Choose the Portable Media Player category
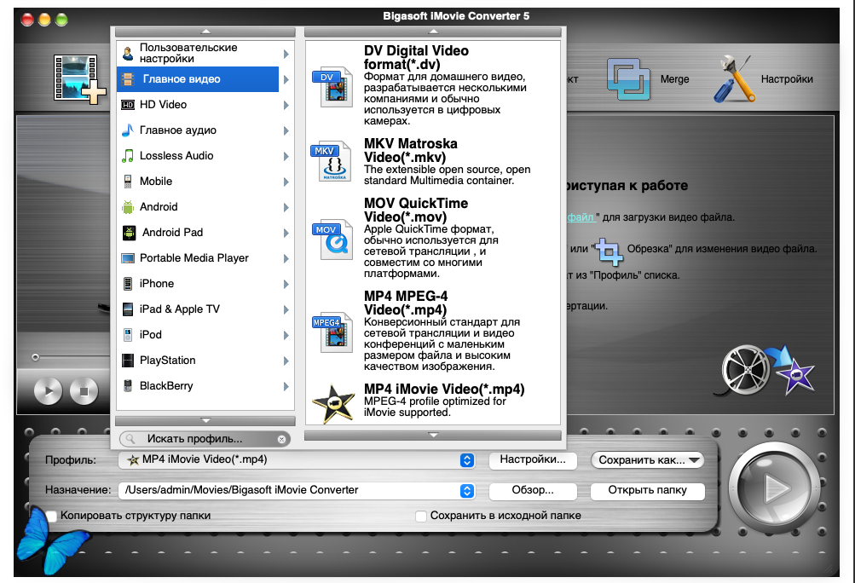Image resolution: width=855 pixels, height=583 pixels. 205,258
